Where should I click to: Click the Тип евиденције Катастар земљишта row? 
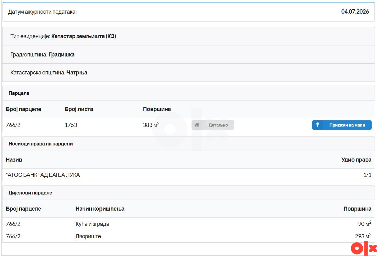tap(188, 36)
